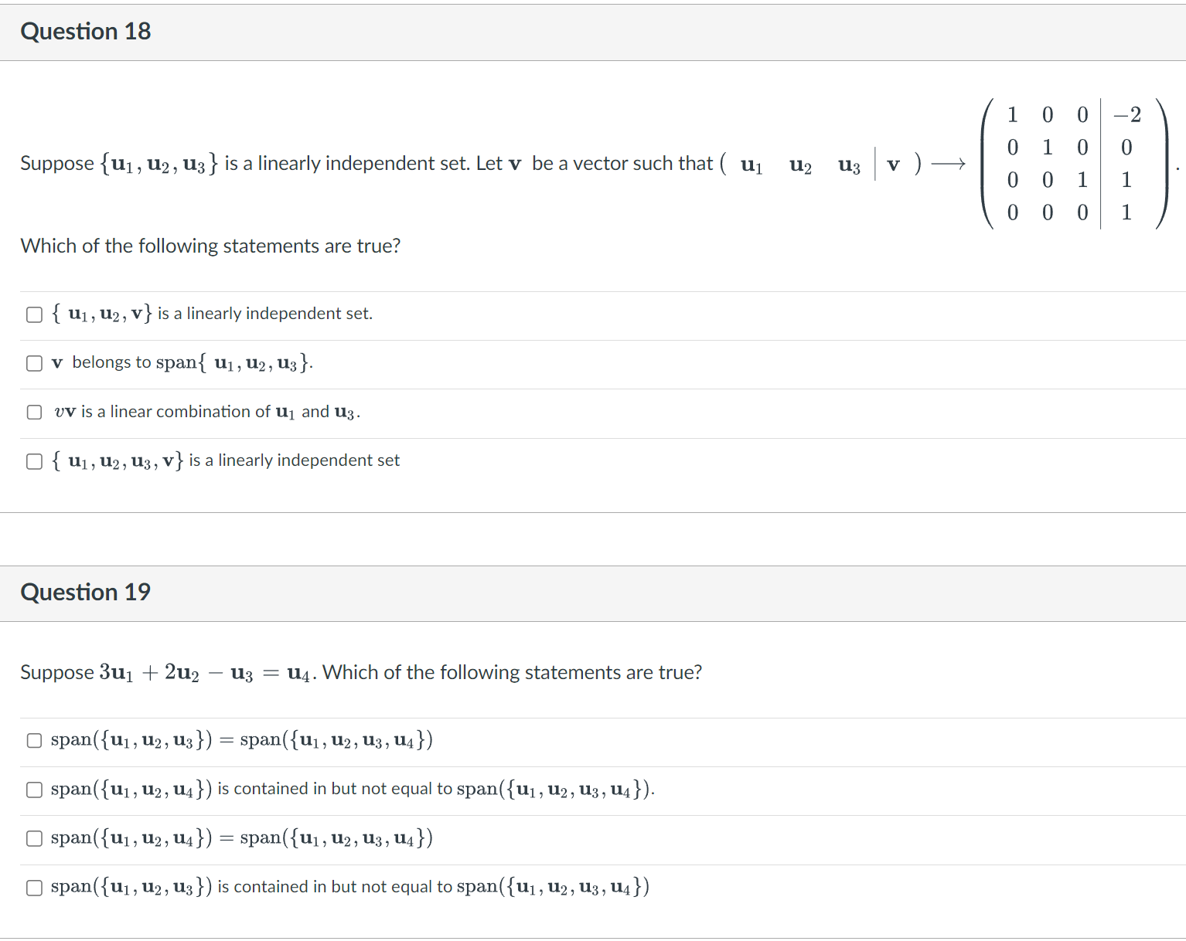Check "span({u1, u2, u3}) = span({u1, u2, u3, u4})"

point(34,740)
